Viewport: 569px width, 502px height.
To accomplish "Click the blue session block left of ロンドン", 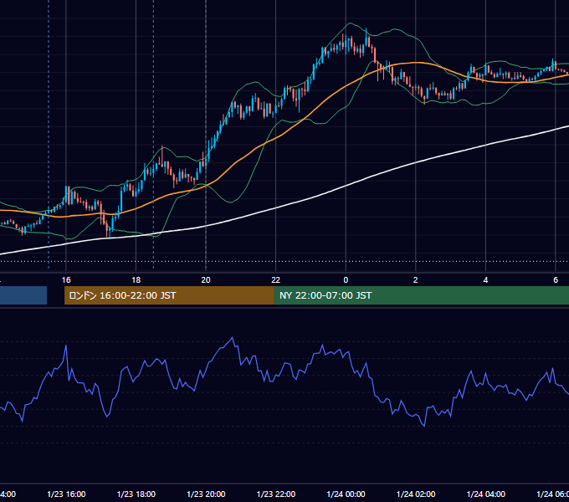I will coord(23,295).
